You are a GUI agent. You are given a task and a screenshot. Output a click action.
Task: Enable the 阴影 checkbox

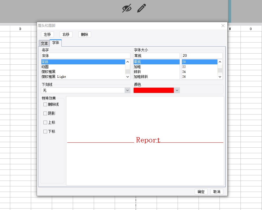pyautogui.click(x=45, y=114)
